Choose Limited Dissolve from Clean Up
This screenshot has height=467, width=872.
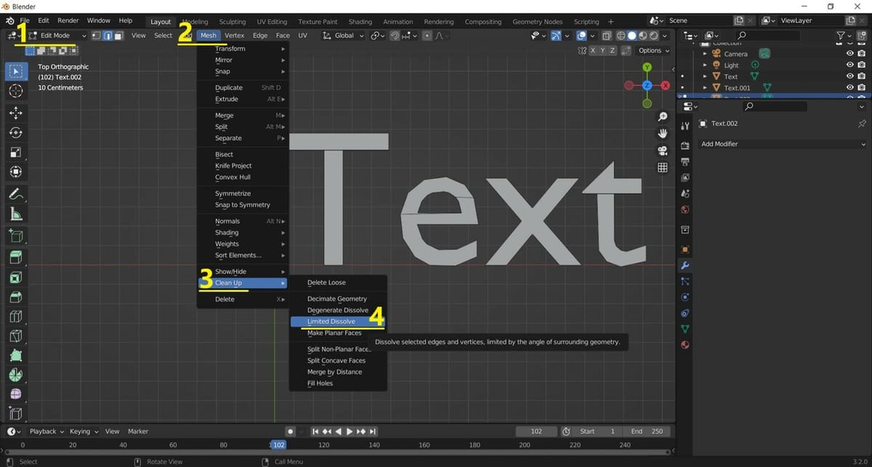click(338, 321)
